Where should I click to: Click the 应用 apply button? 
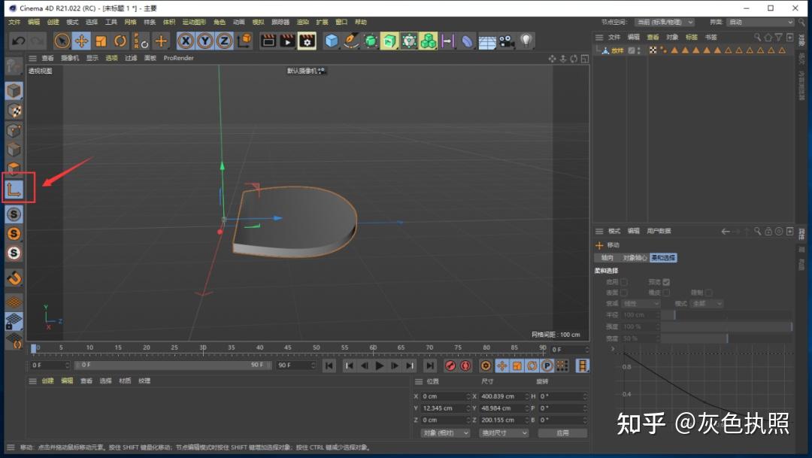[x=562, y=433]
